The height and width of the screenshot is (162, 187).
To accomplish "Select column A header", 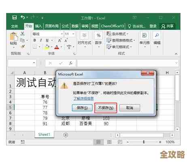I will [x=25, y=73].
